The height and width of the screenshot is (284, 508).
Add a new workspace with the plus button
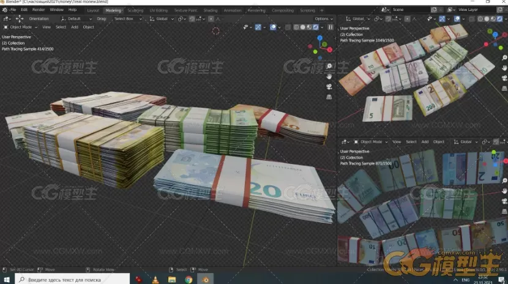[x=322, y=10]
